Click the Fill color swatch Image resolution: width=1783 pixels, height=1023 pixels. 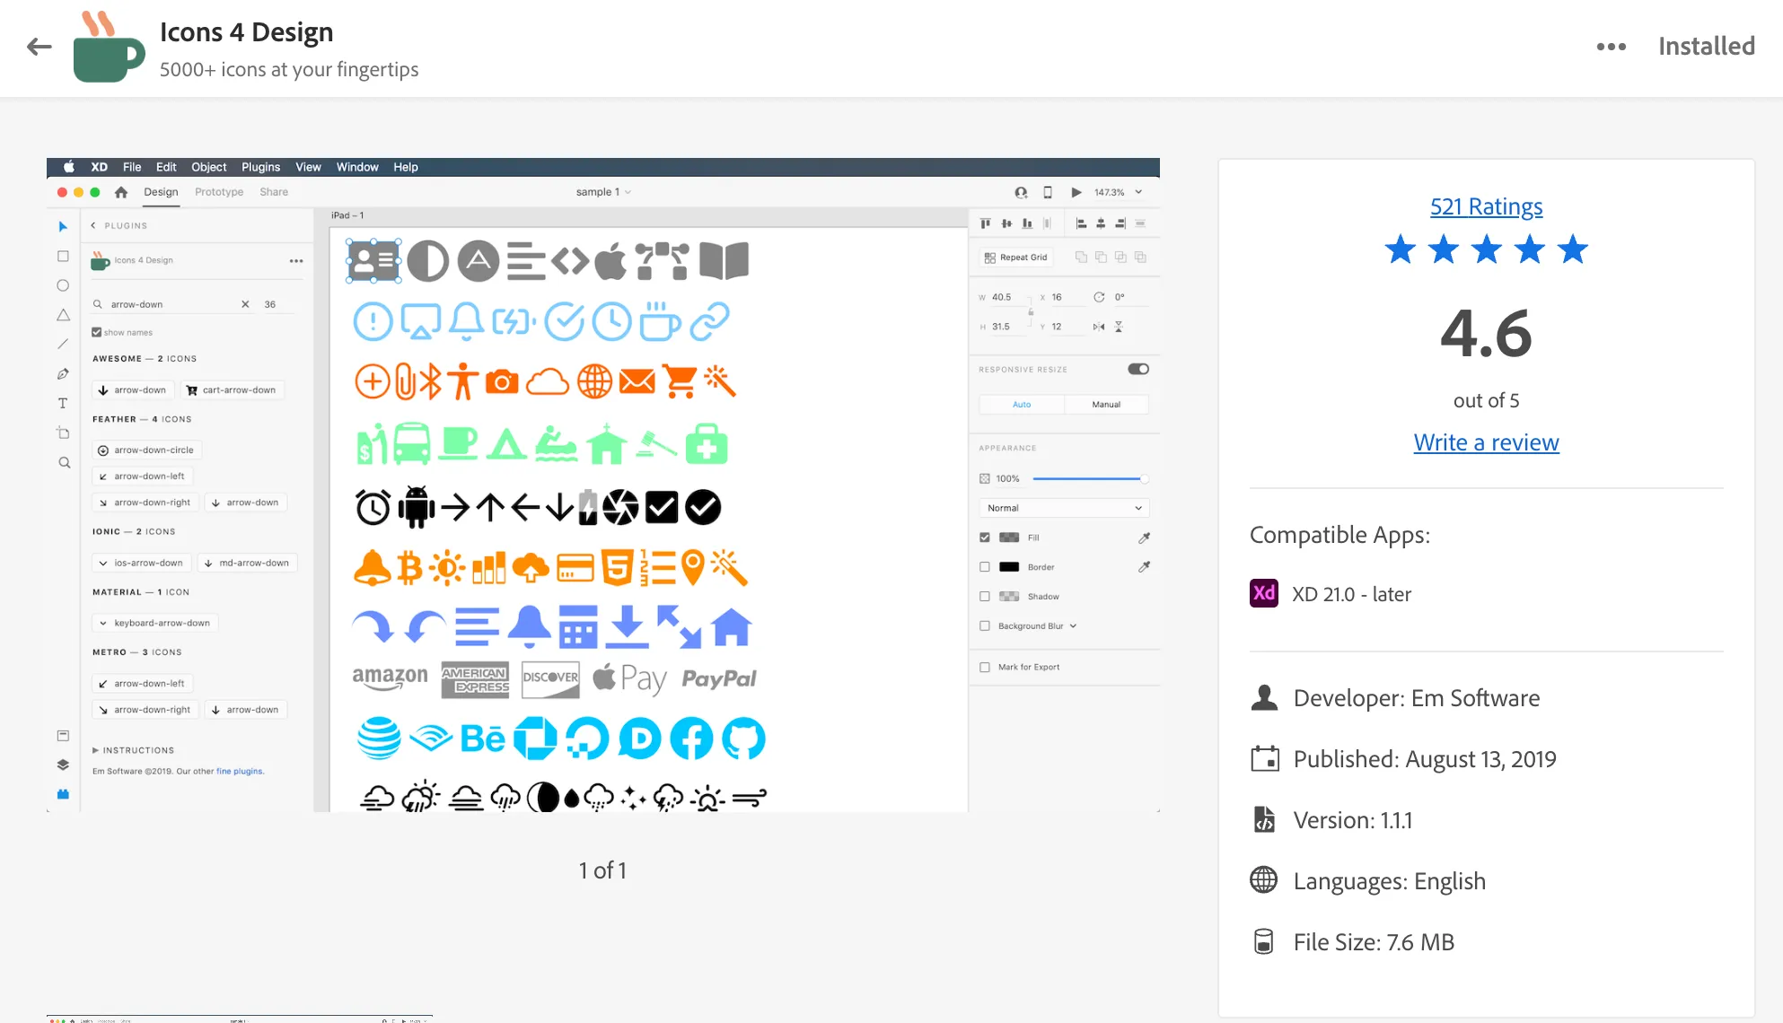click(1009, 538)
